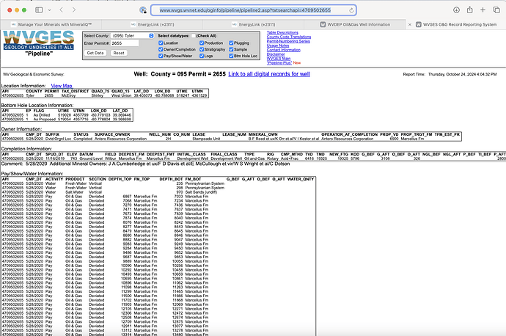The image size is (506, 336).
Task: Open the sidebar options chevron
Action: (x=49, y=10)
